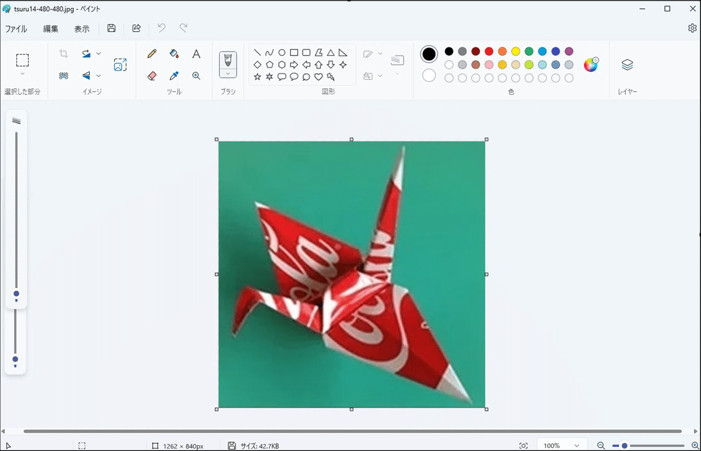Click the Redo arrow

tap(183, 28)
